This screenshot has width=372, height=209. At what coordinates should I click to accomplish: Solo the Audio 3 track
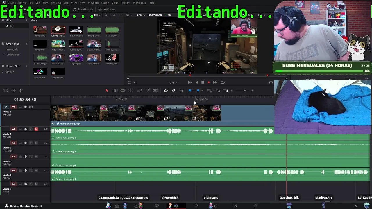[31, 157]
